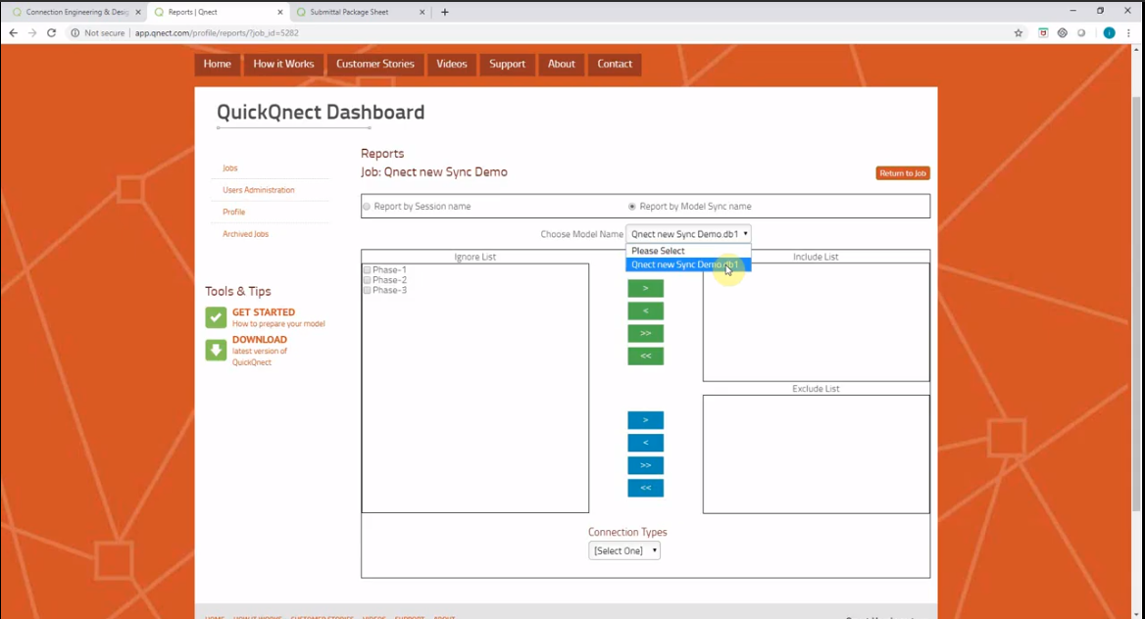Open the Choose Model Name dropdown
This screenshot has width=1145, height=619.
(x=688, y=234)
